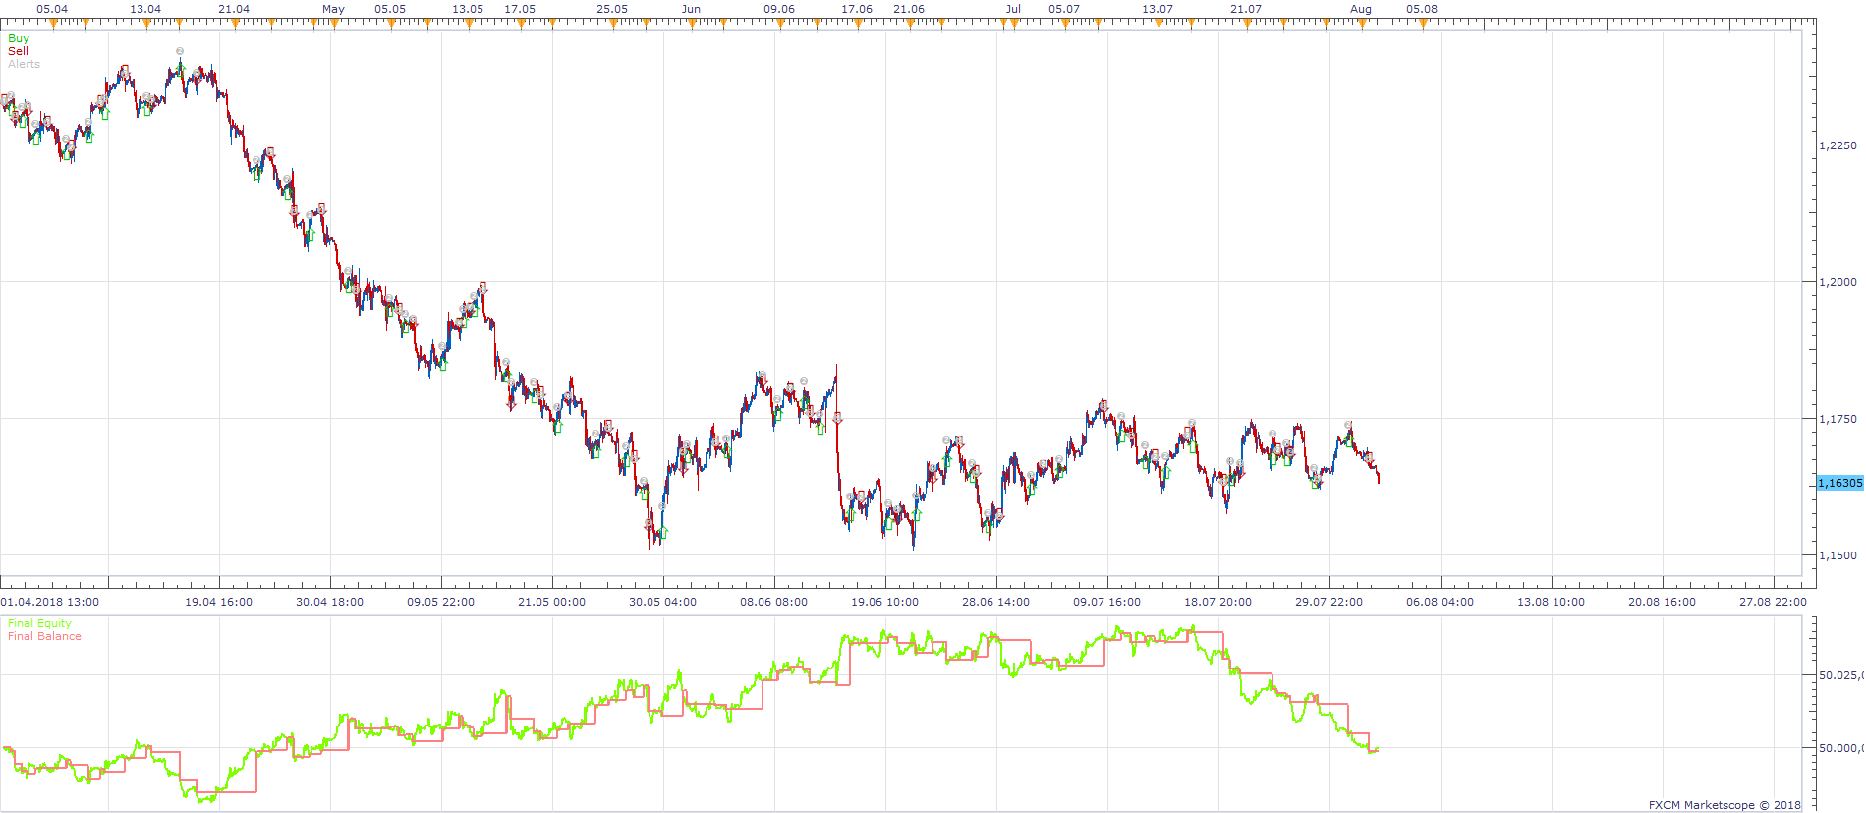The width and height of the screenshot is (1866, 813).
Task: Click the 30.05 04:00 time label
Action: [x=662, y=602]
